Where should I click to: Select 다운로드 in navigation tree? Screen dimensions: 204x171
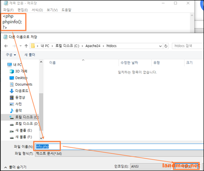pyautogui.click(x=22, y=91)
